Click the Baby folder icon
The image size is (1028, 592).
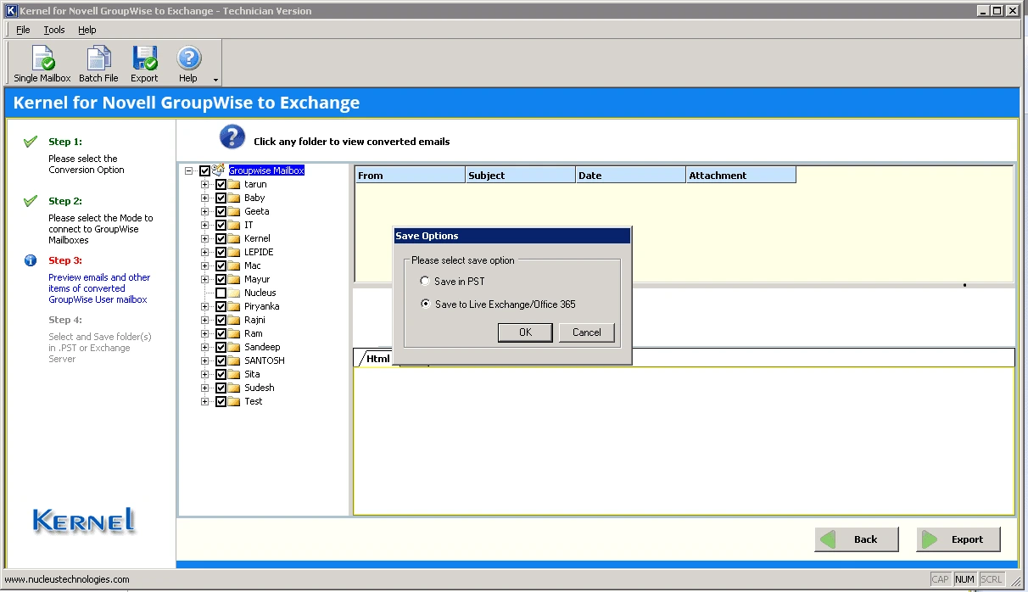click(234, 198)
